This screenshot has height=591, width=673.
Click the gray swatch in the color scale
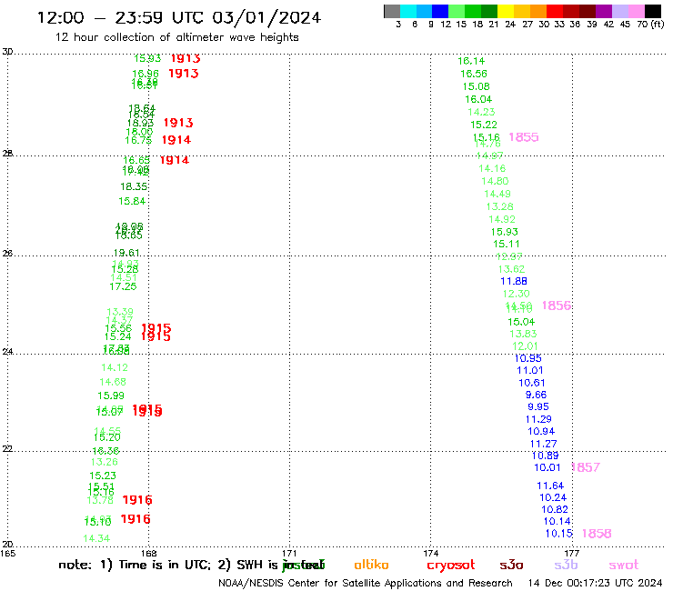tap(392, 11)
